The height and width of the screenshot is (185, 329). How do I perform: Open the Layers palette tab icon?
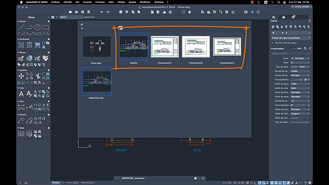pos(273,17)
